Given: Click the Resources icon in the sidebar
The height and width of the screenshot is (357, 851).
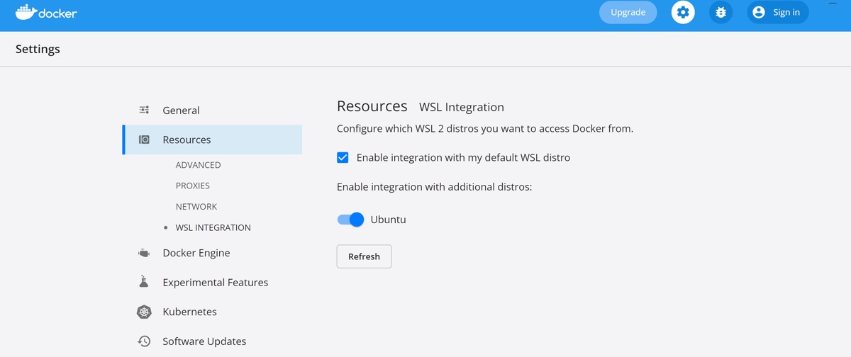Looking at the screenshot, I should click(x=144, y=140).
